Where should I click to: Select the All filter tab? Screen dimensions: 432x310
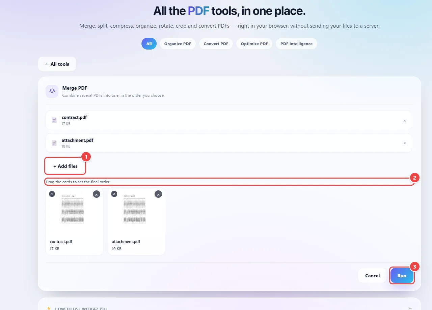(149, 44)
